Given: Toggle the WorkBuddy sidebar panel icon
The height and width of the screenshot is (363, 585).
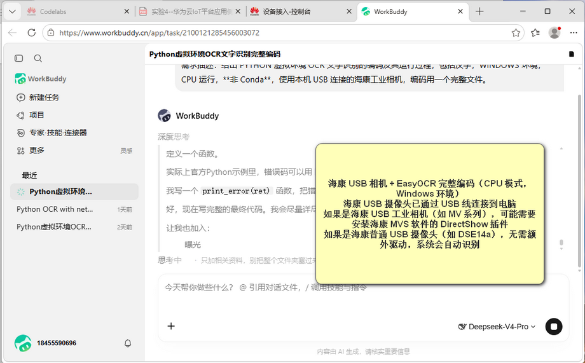Looking at the screenshot, I should pos(18,58).
